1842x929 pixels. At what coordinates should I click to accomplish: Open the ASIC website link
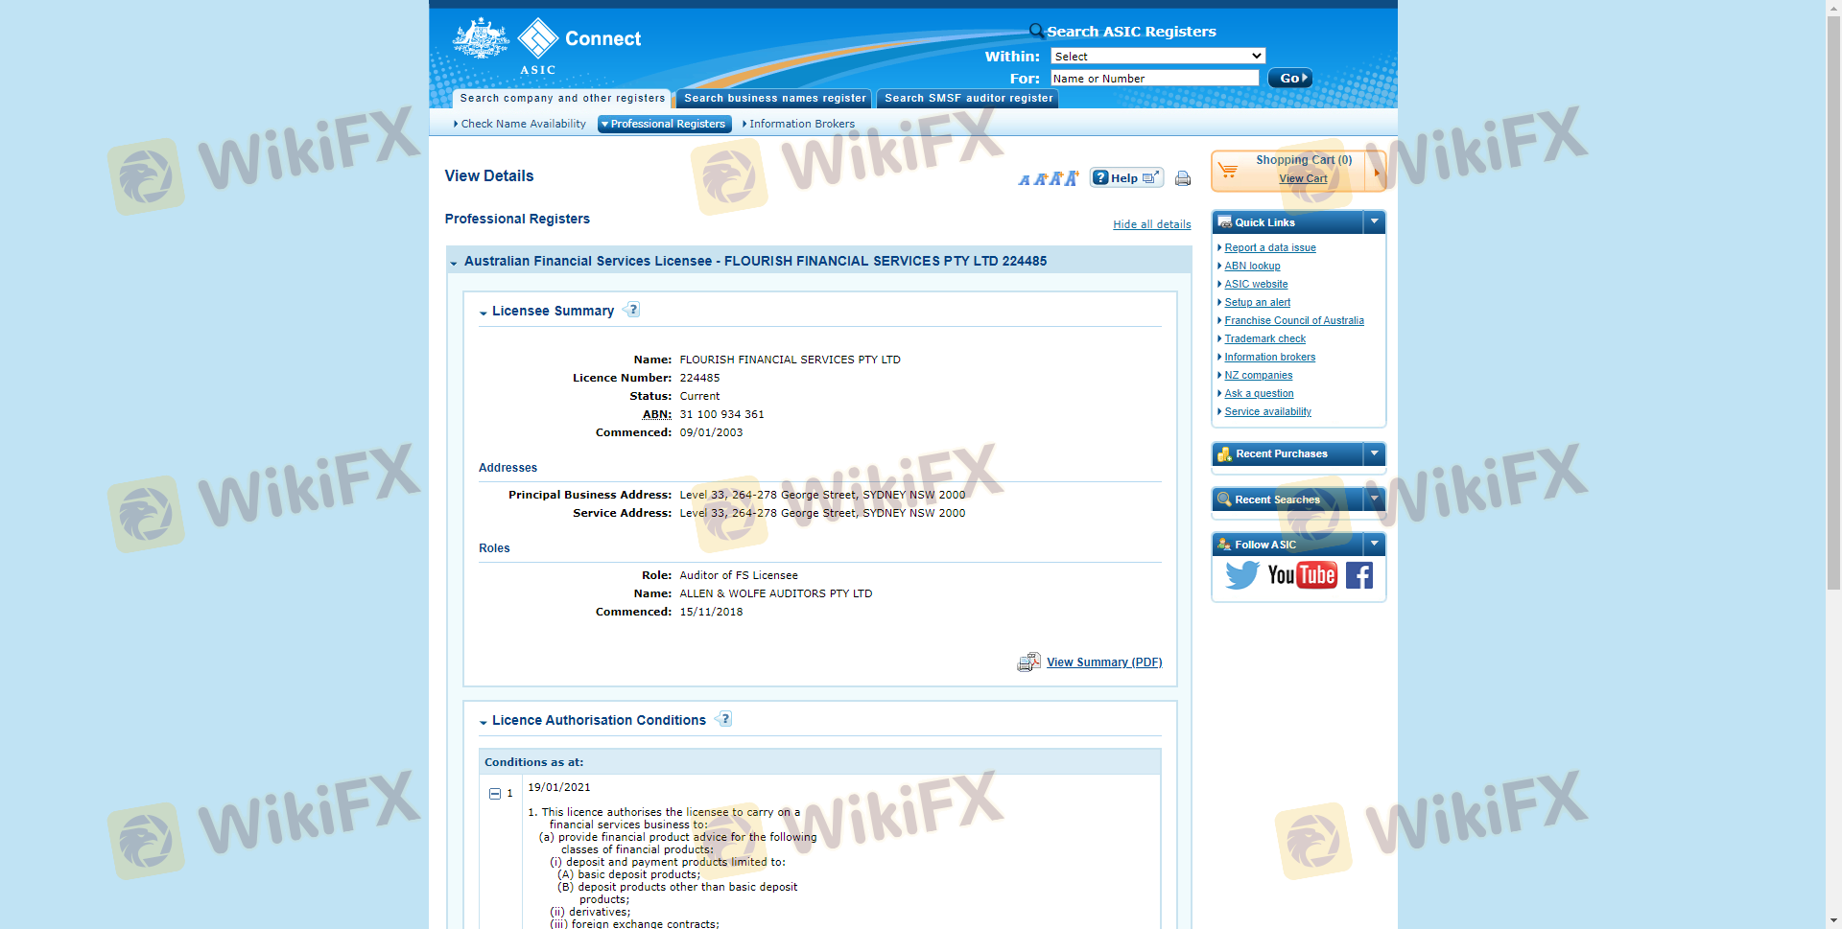pos(1256,284)
